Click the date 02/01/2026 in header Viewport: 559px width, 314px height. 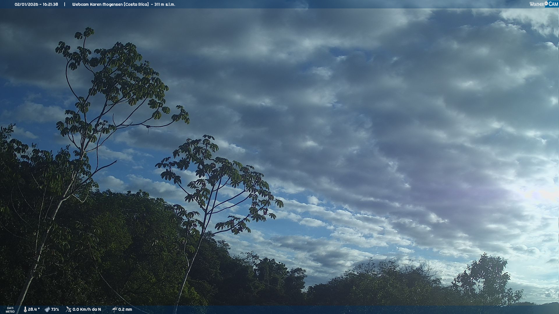pyautogui.click(x=26, y=4)
